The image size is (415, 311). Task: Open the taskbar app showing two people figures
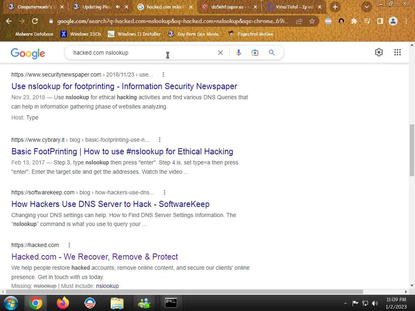tap(144, 303)
